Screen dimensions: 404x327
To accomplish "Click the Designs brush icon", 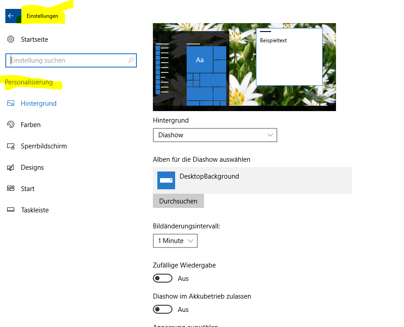I will (x=11, y=167).
